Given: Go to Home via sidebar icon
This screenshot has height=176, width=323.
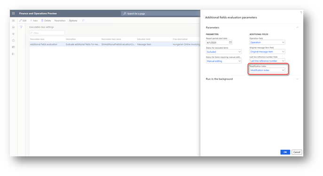Looking at the screenshot, I should (x=13, y=27).
